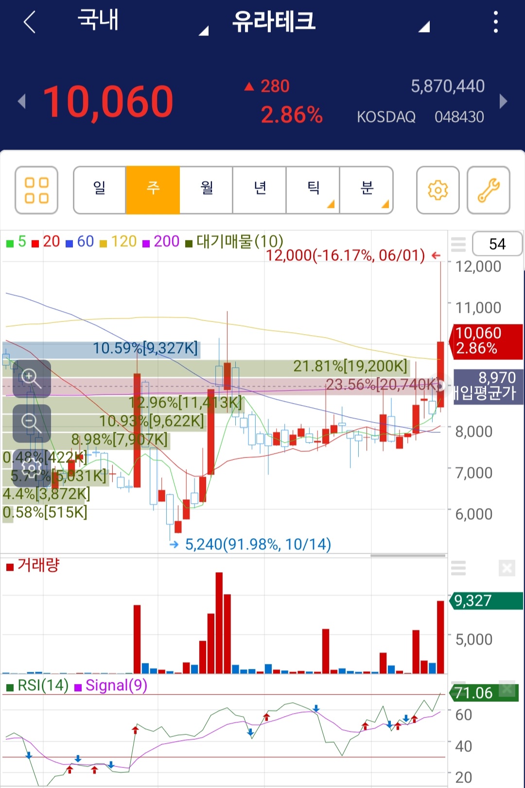The image size is (525, 788).
Task: Open the 틱 tick interval dropdown
Action: [x=313, y=190]
